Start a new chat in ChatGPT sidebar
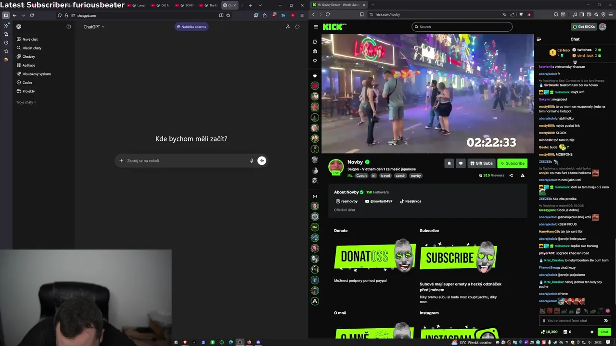This screenshot has height=346, width=616. (27, 39)
